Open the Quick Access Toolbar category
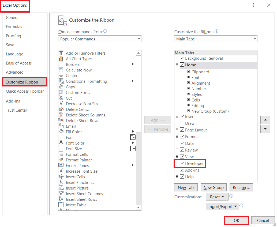The image size is (277, 227). [x=25, y=91]
